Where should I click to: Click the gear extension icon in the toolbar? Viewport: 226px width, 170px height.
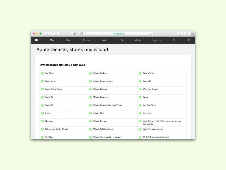(x=82, y=34)
